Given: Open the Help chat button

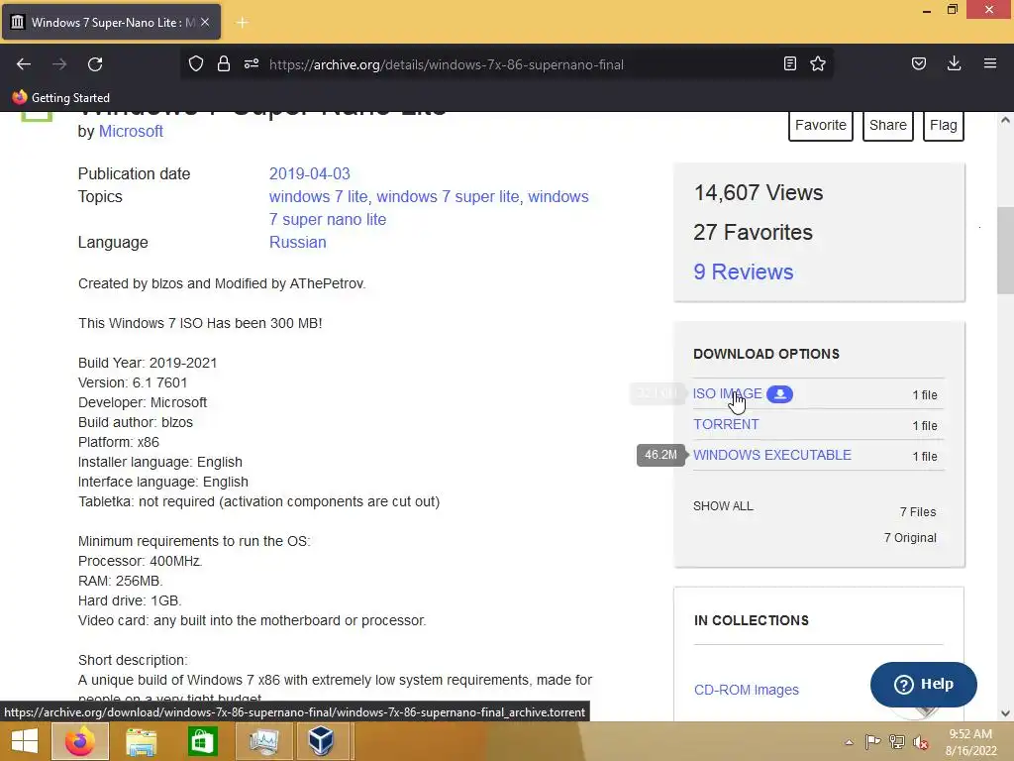Looking at the screenshot, I should (x=924, y=684).
